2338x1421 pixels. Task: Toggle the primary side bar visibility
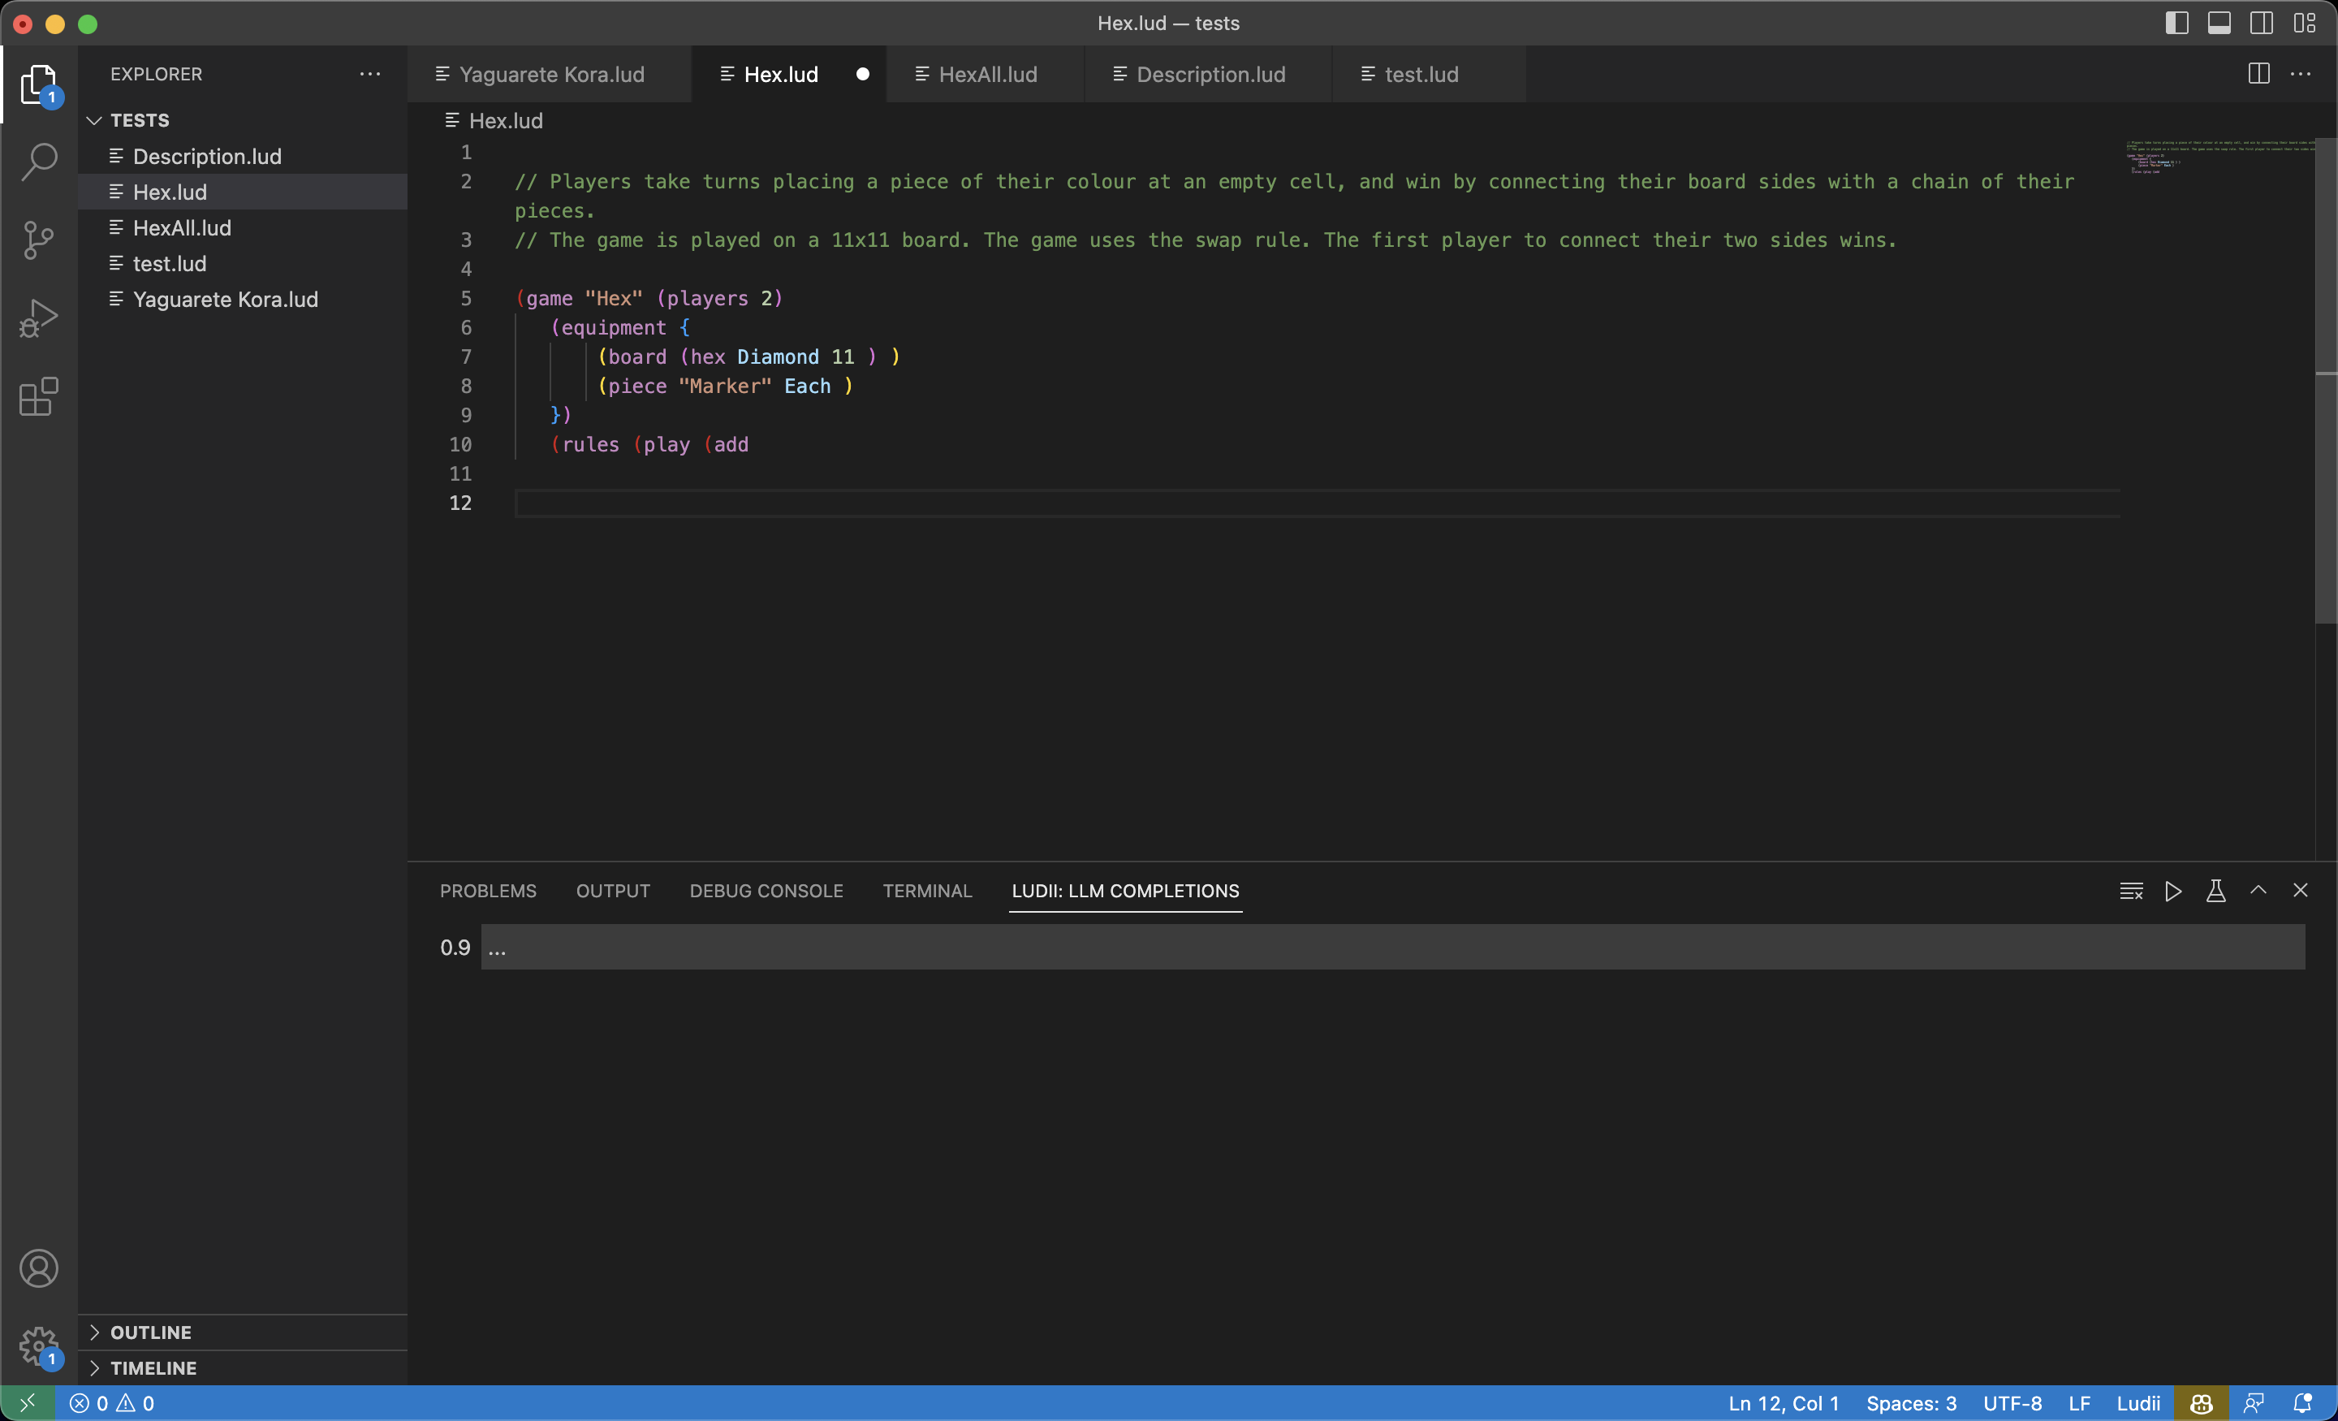(x=2176, y=23)
